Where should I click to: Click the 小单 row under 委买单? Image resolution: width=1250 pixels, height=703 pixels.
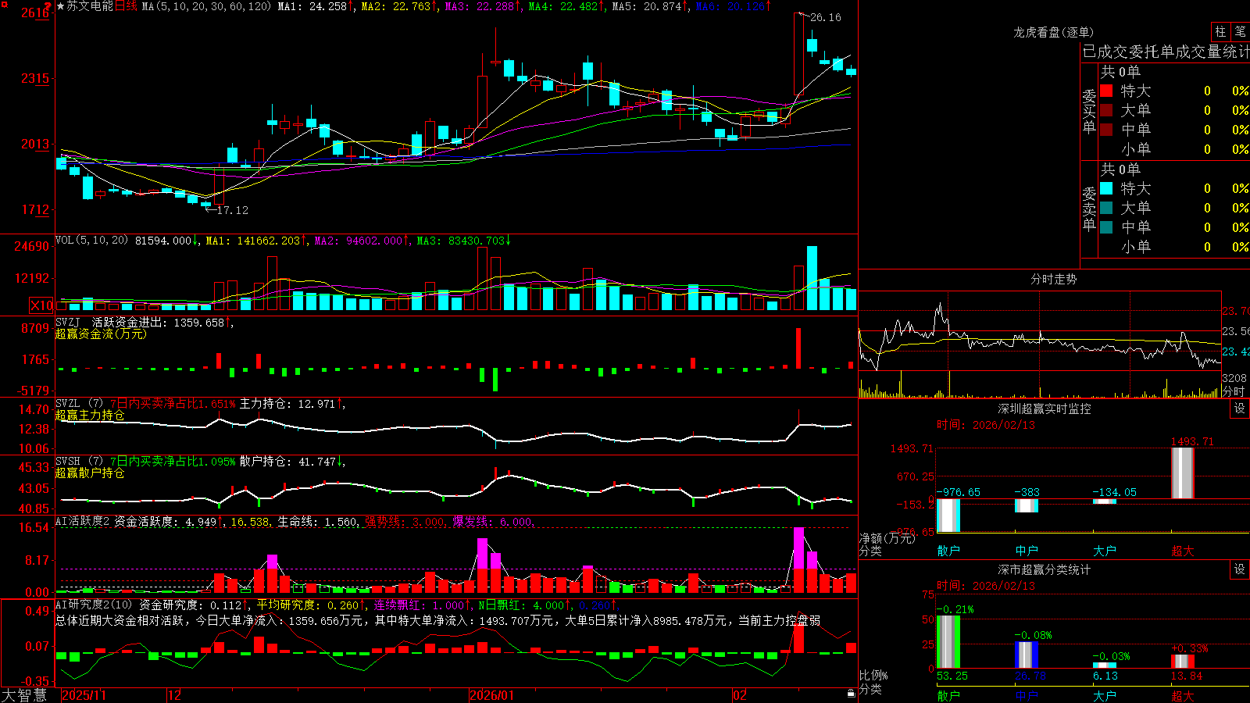tap(1175, 149)
